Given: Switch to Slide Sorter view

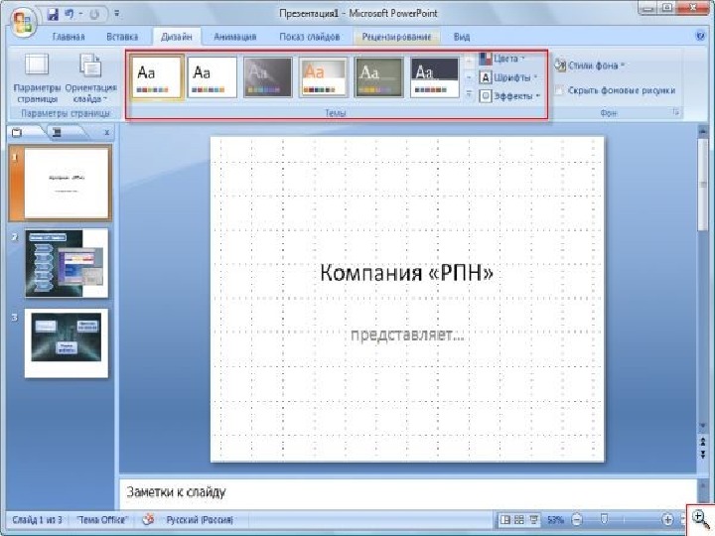Looking at the screenshot, I should (519, 519).
